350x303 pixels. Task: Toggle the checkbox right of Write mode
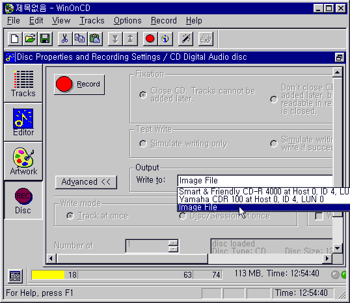(x=319, y=216)
